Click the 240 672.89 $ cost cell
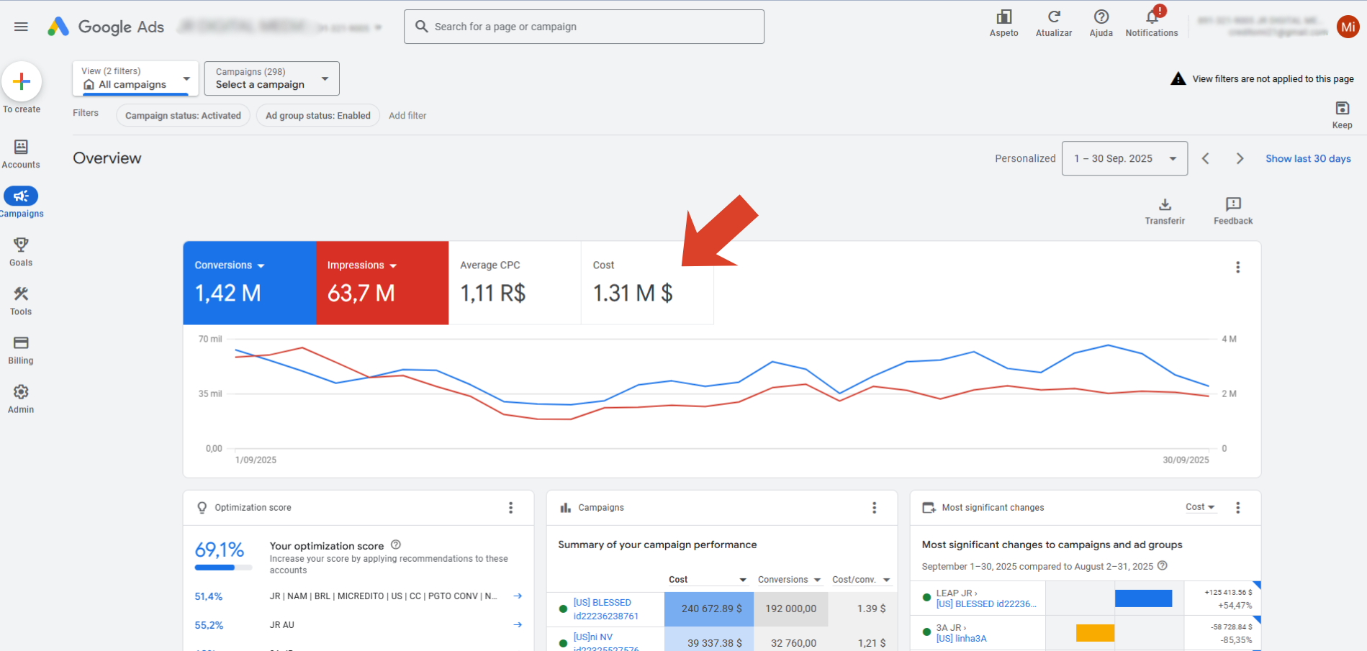 pyautogui.click(x=709, y=609)
